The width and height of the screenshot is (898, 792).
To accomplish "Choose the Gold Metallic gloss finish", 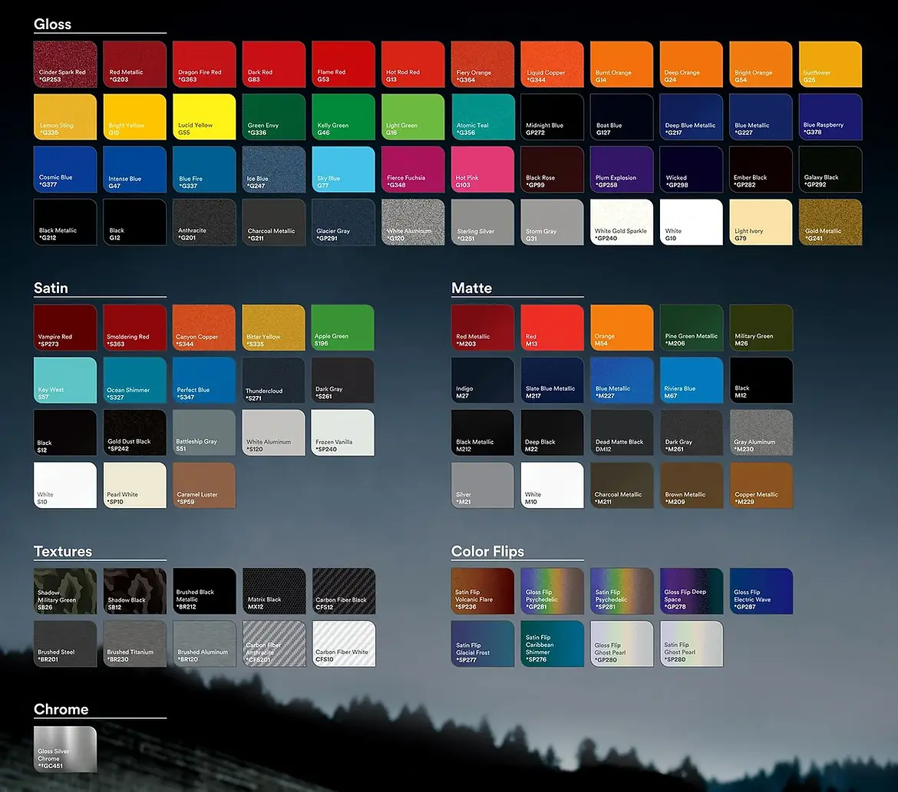I will pos(830,222).
